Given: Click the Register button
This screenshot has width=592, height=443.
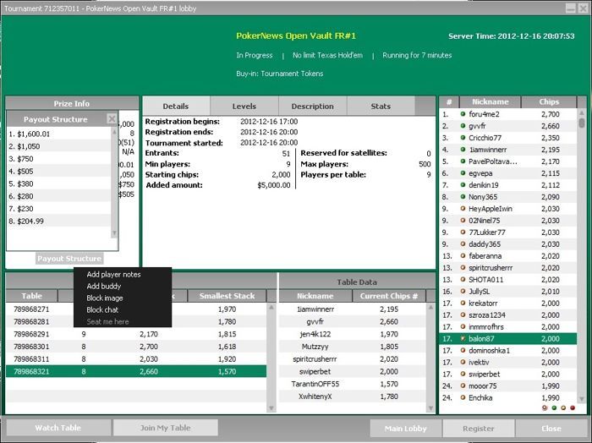Looking at the screenshot, I should tap(479, 429).
